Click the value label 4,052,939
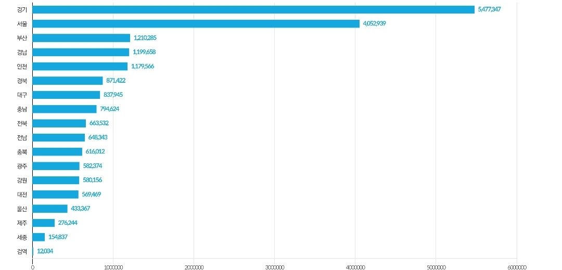Image resolution: width=562 pixels, height=270 pixels. [374, 23]
